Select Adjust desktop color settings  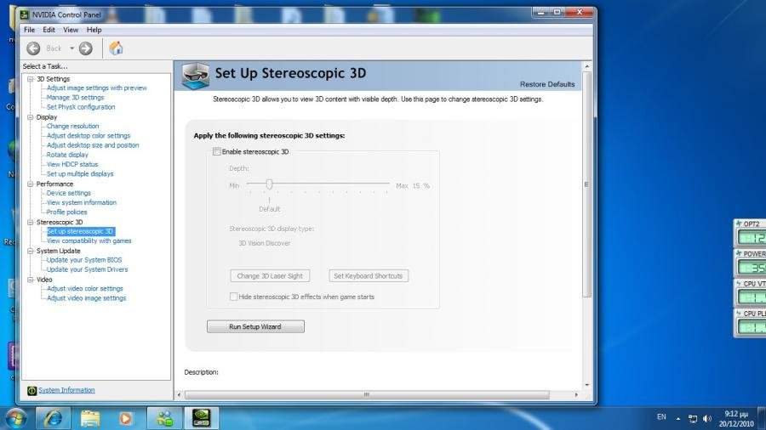[x=89, y=135]
